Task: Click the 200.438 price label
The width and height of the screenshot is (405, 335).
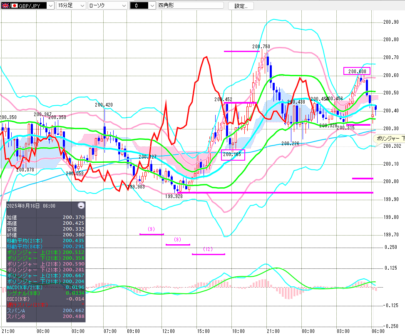Action: [296, 102]
